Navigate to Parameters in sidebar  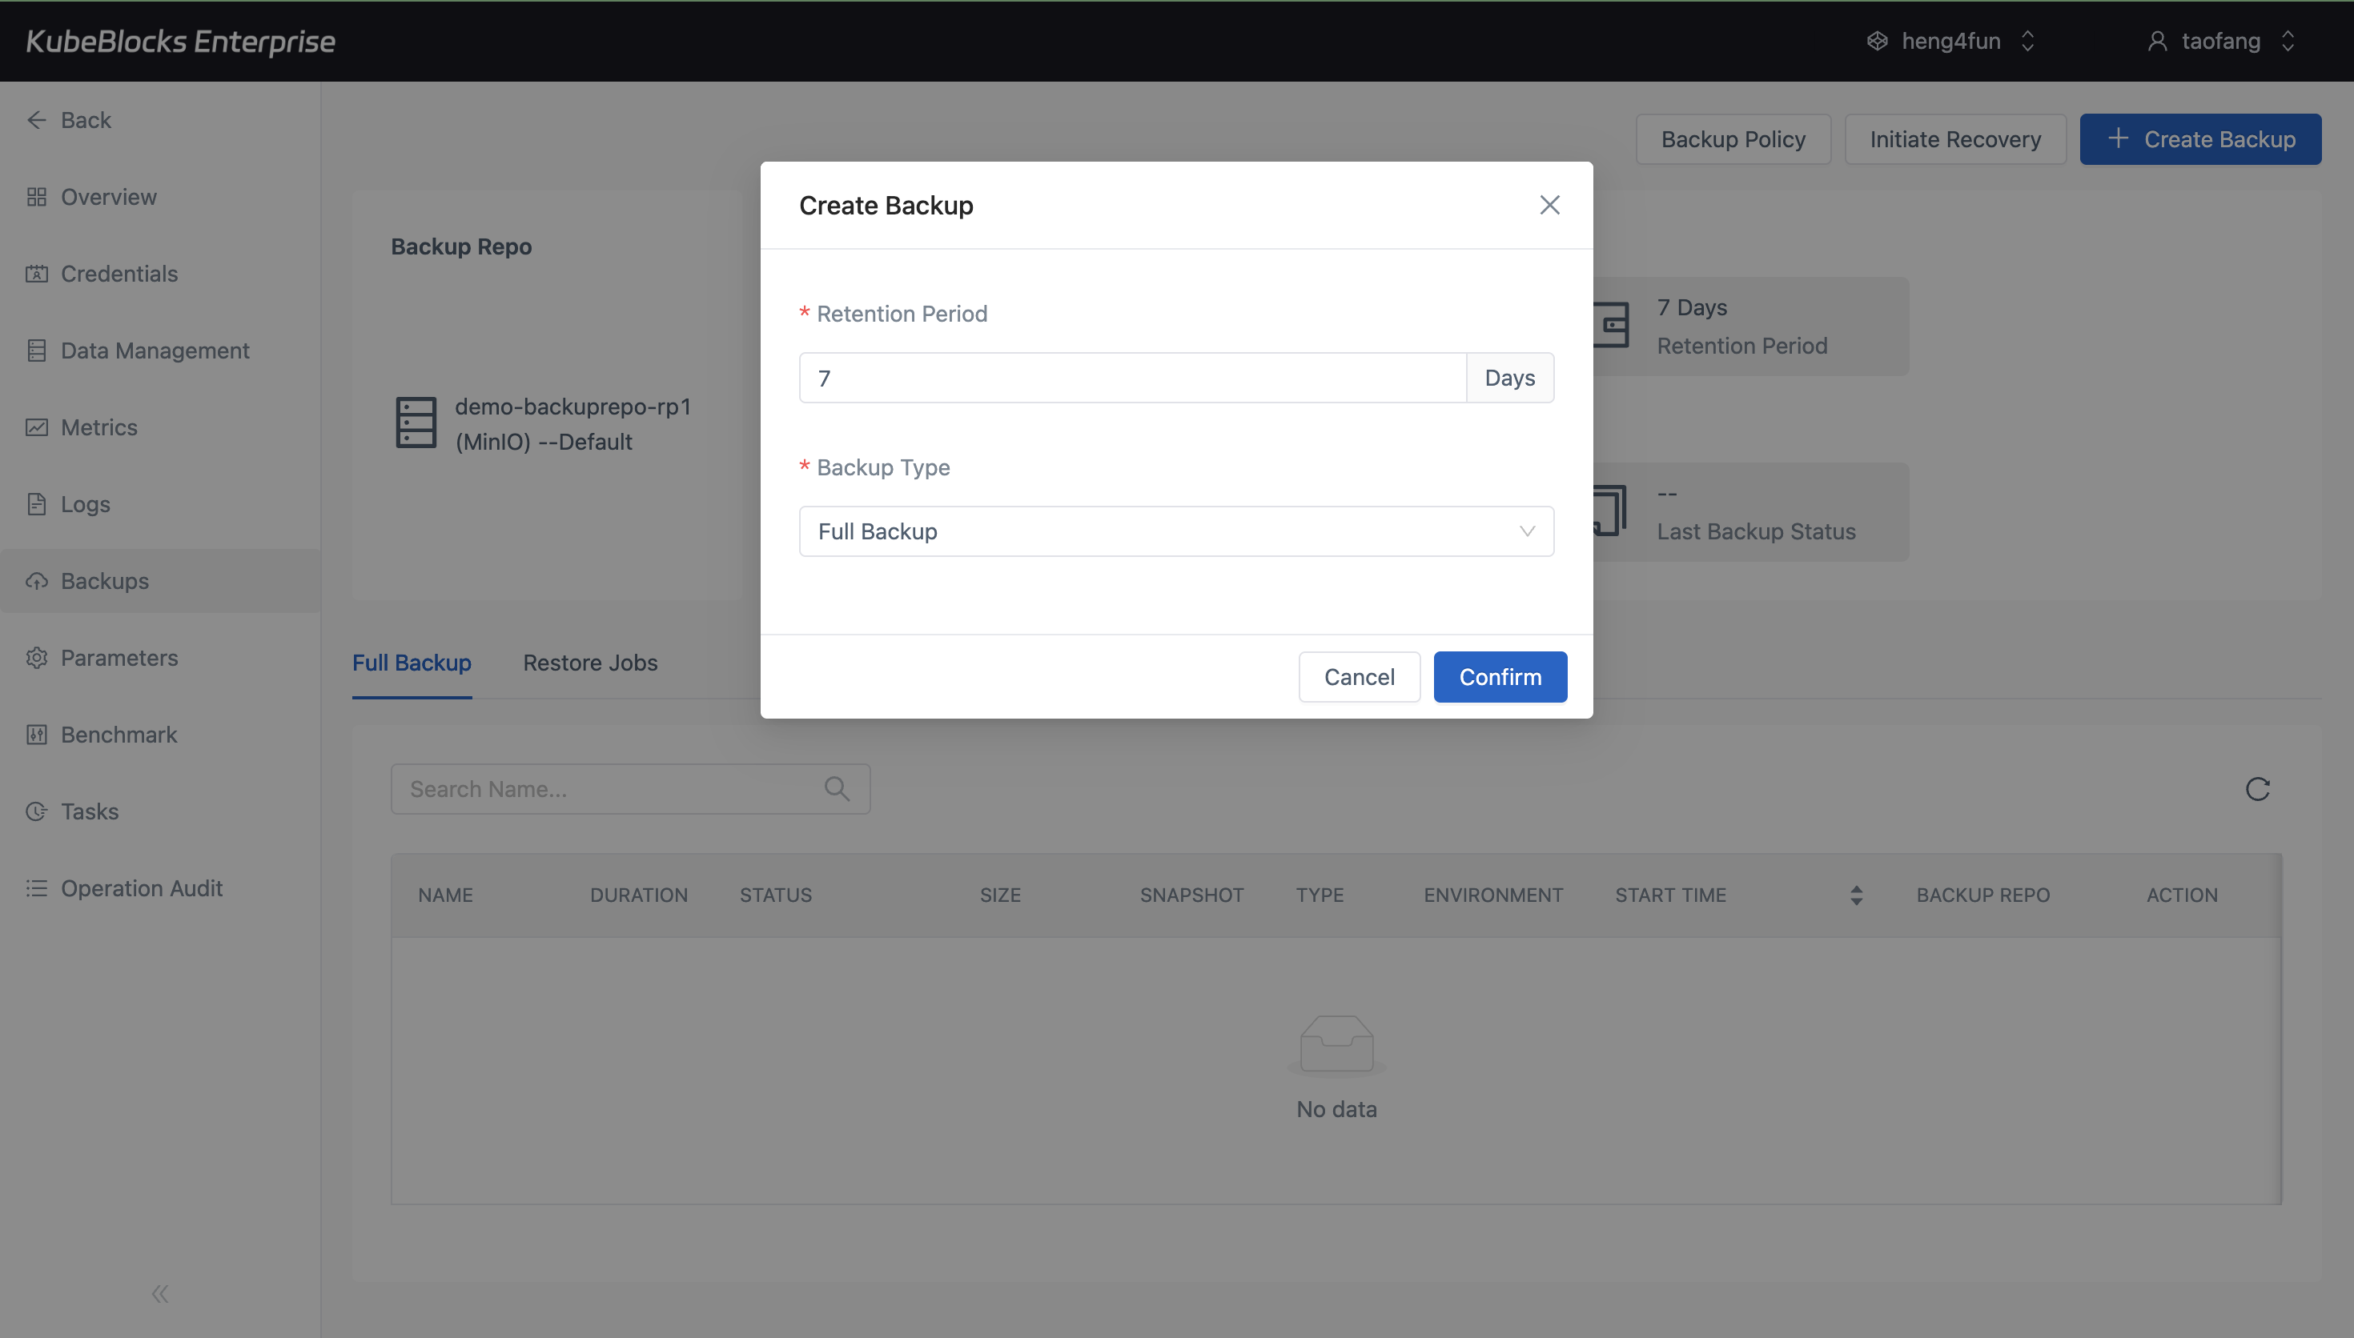tap(119, 657)
